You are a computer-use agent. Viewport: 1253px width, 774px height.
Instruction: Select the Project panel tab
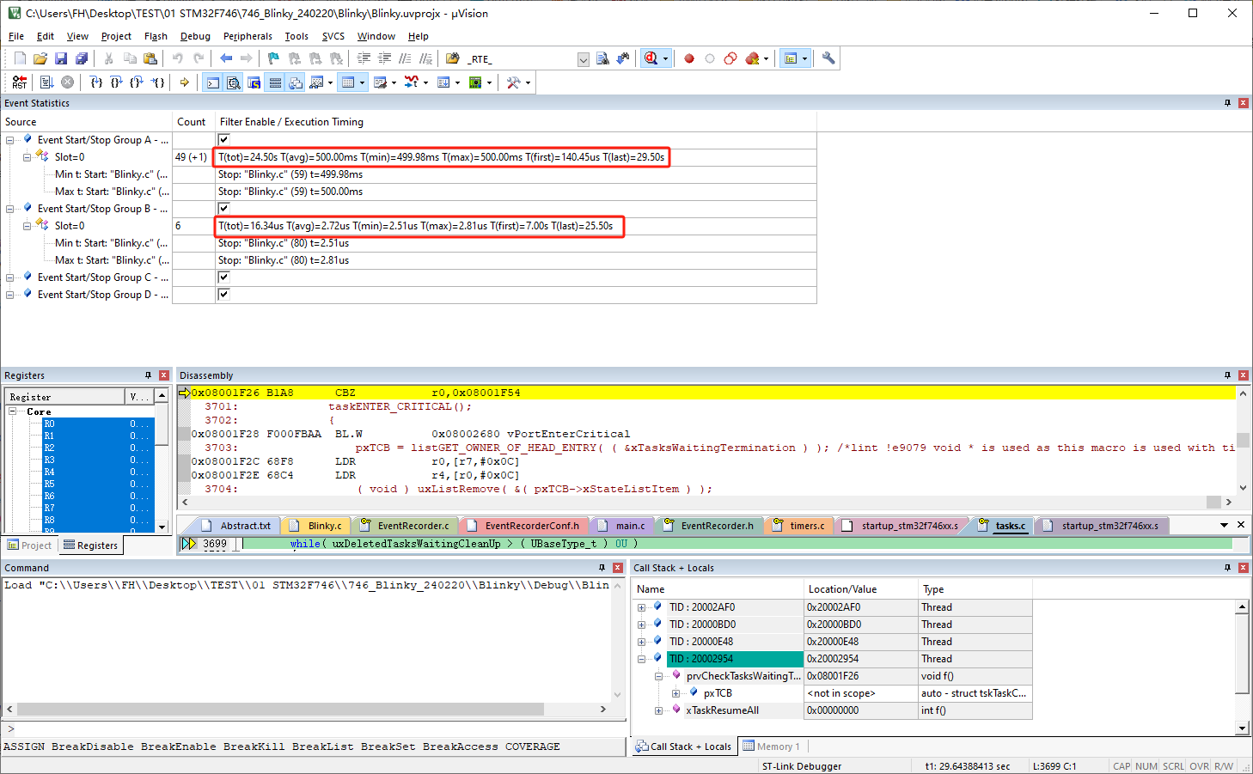point(29,545)
